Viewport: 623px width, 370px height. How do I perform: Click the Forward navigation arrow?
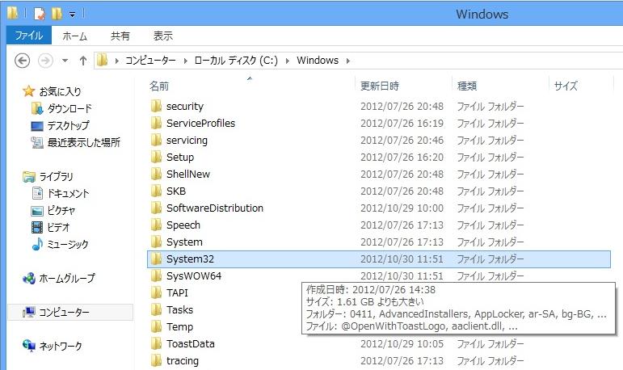click(x=45, y=61)
